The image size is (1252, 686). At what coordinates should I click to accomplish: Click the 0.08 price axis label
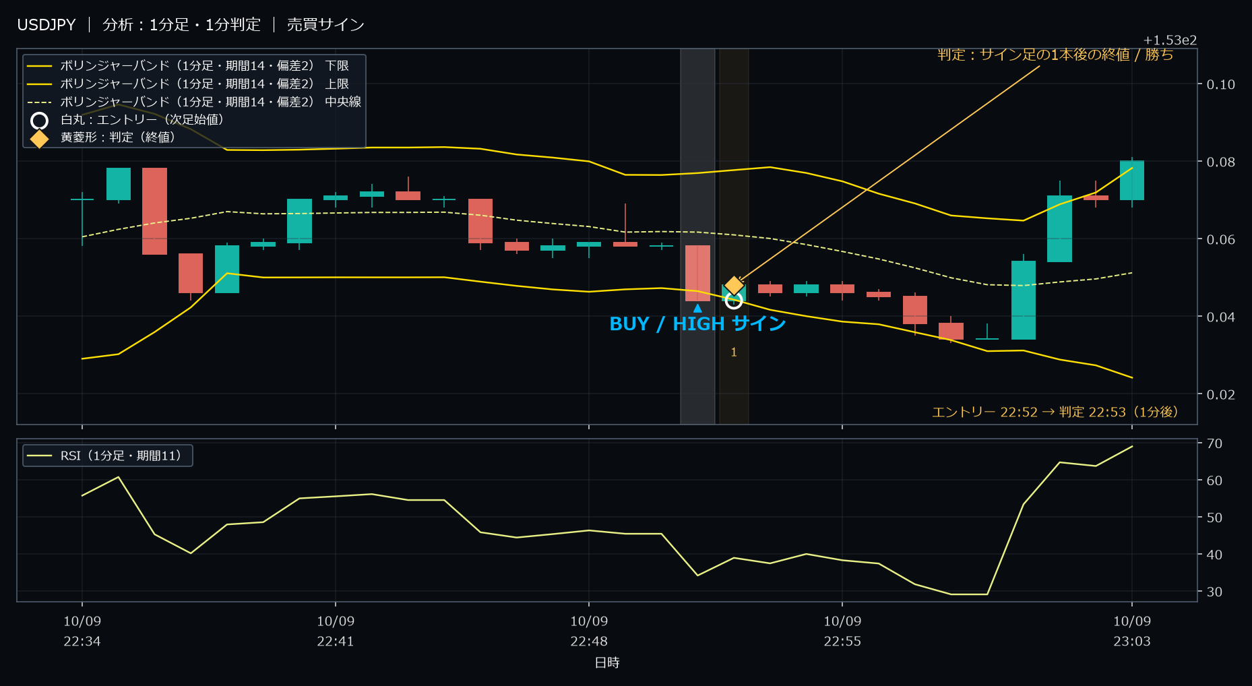pyautogui.click(x=1220, y=162)
